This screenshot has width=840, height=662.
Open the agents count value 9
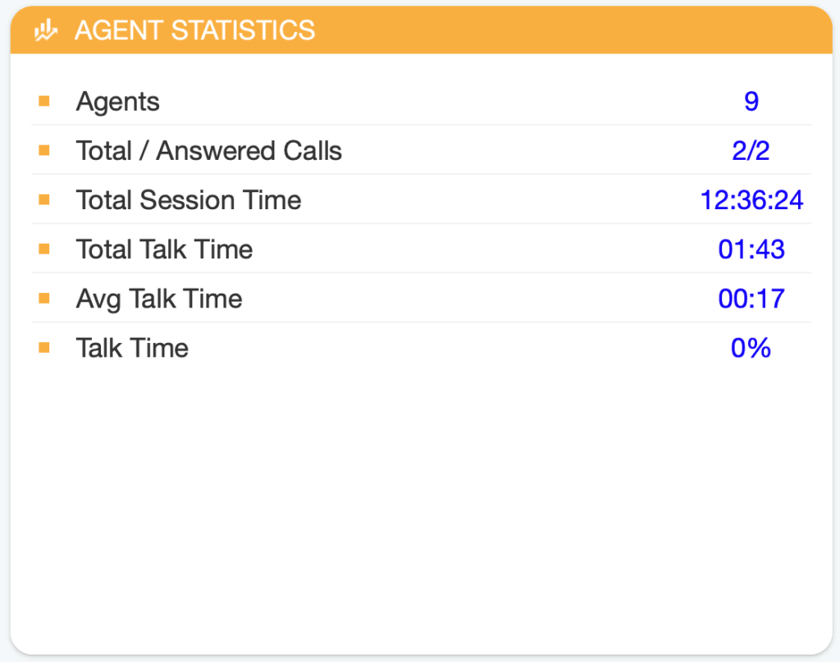(x=751, y=101)
